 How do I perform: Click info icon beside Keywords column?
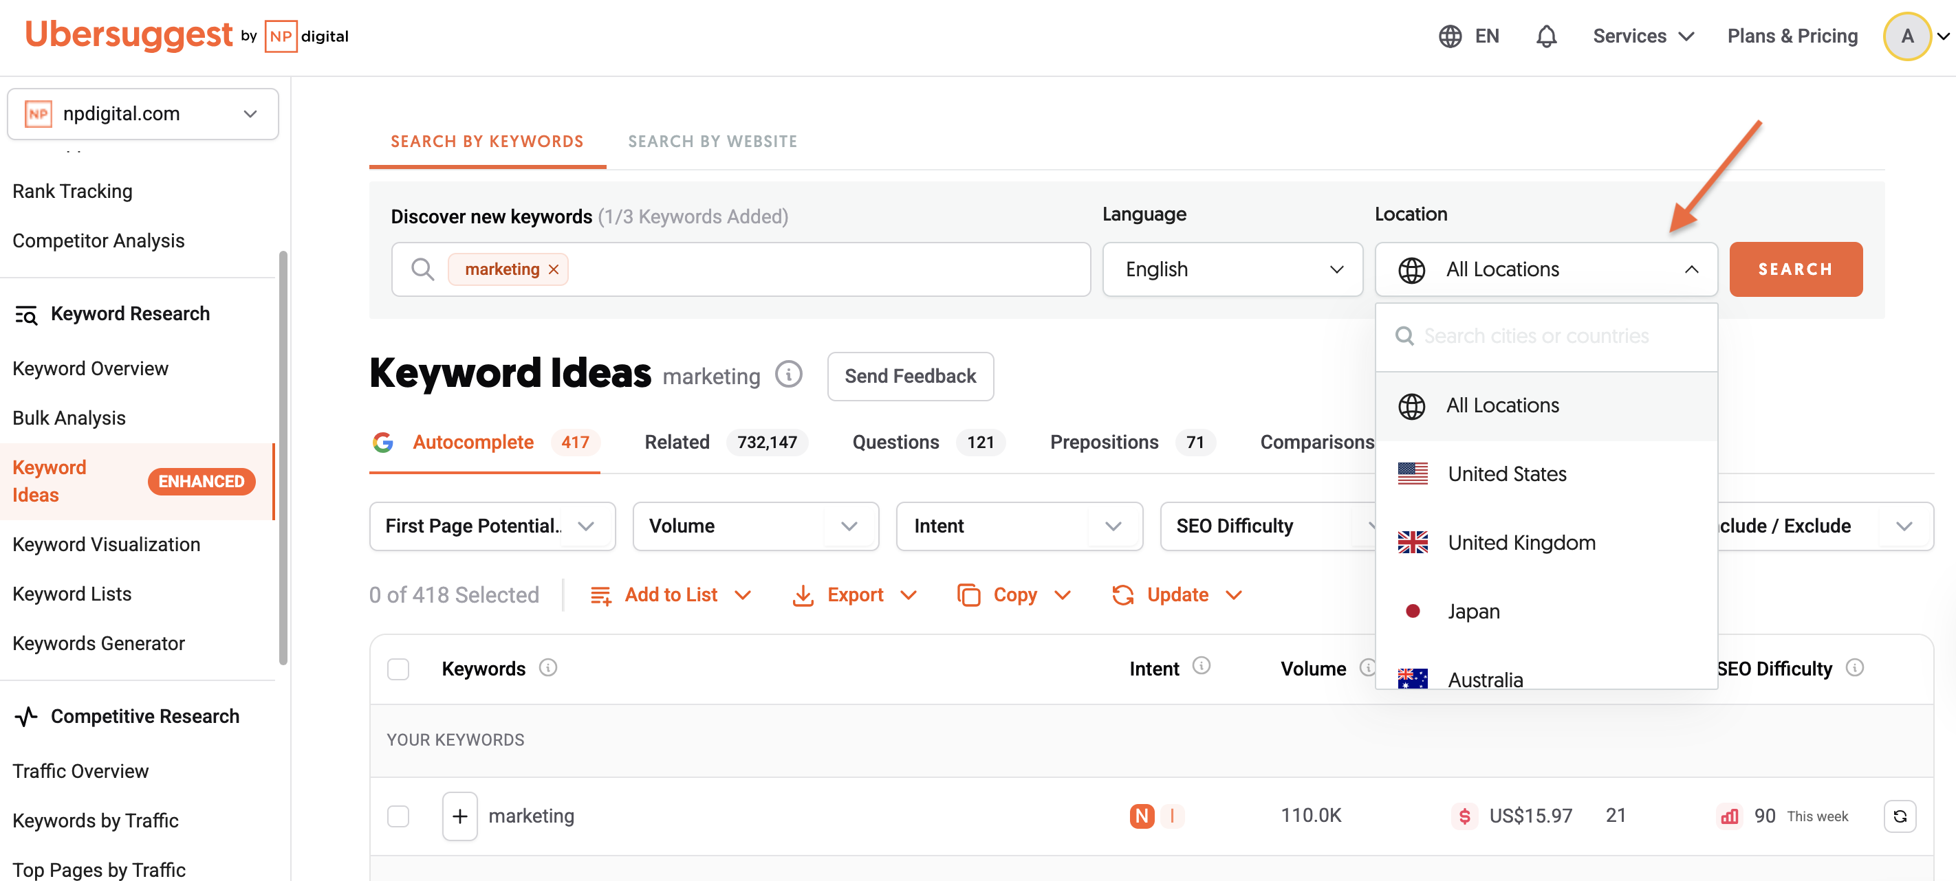click(547, 667)
